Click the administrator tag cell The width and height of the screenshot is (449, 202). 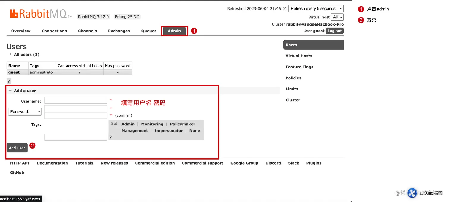point(42,72)
